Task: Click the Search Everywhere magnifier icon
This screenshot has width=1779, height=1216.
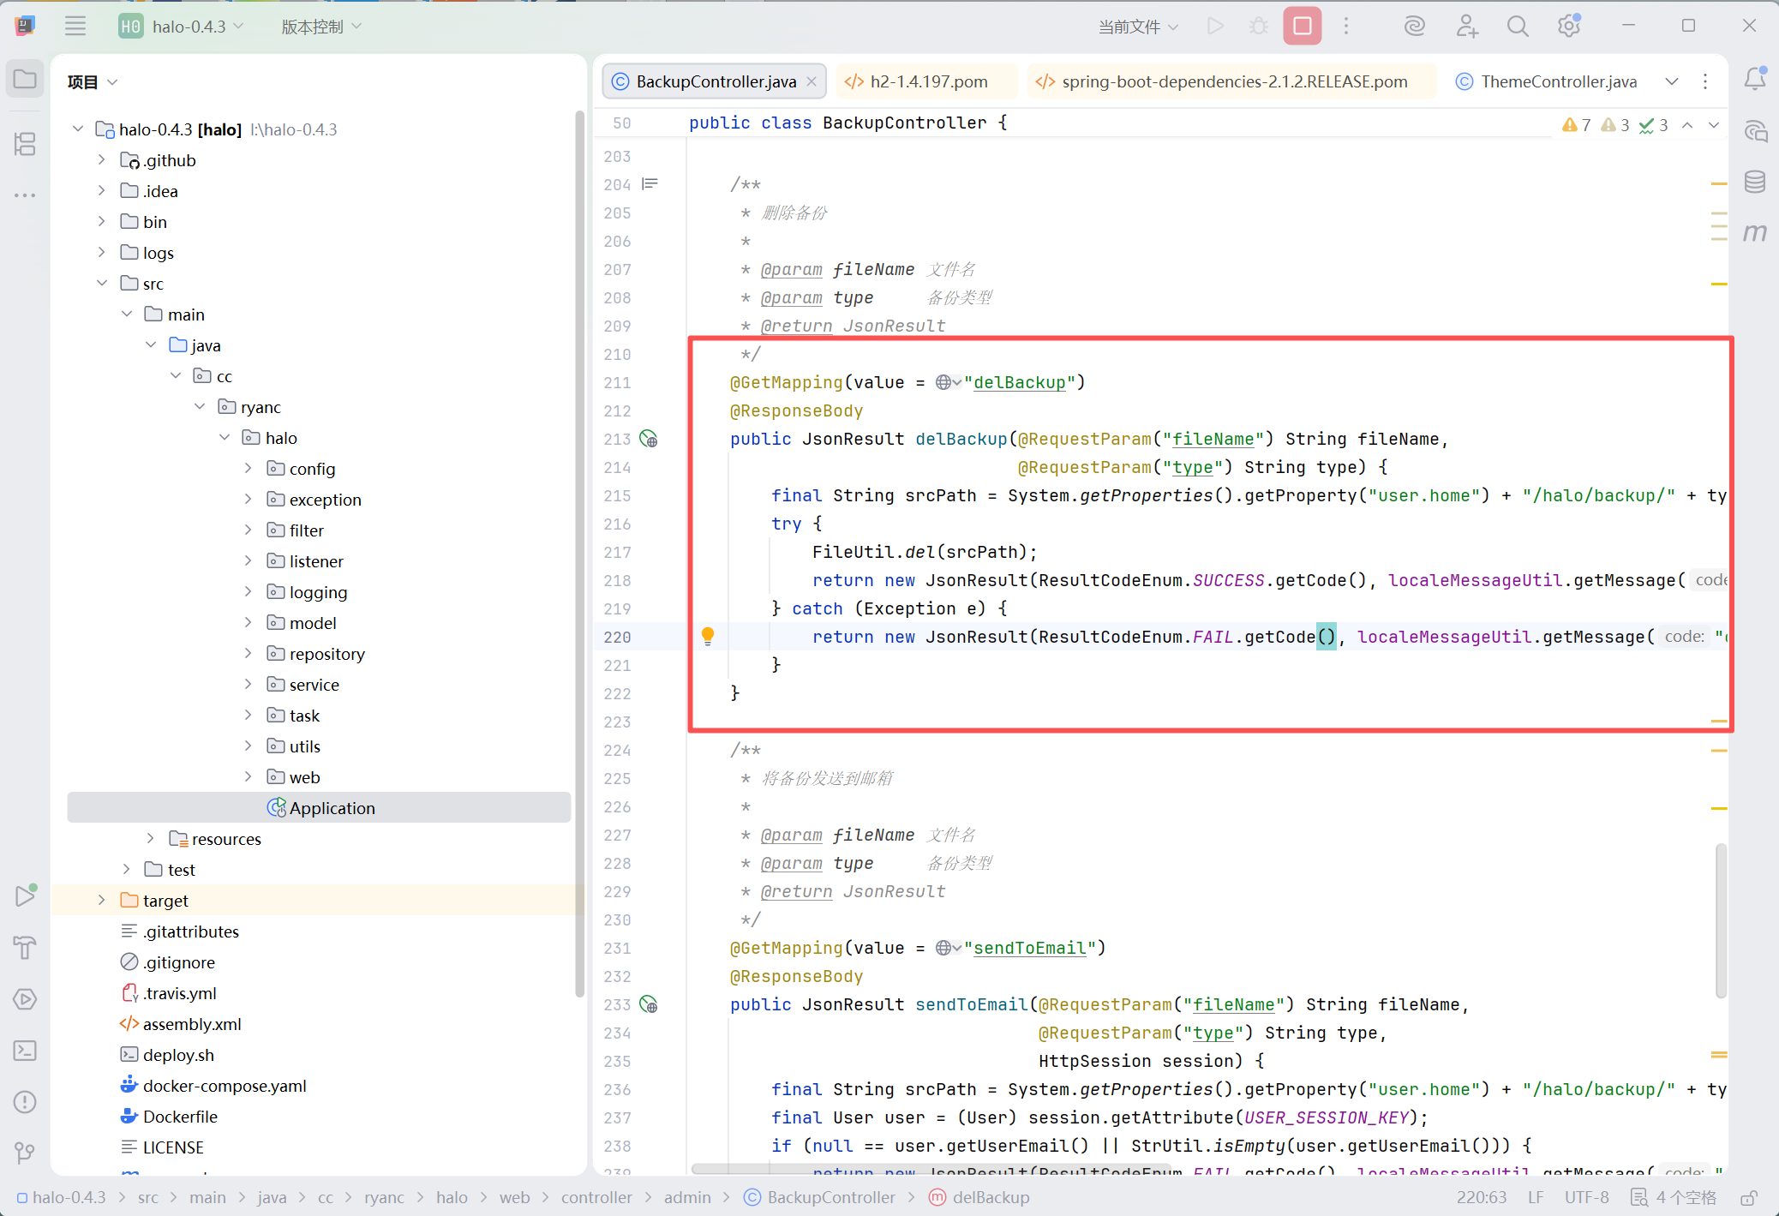Action: (1517, 27)
